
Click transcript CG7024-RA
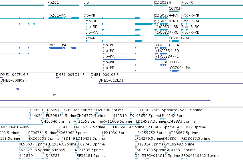179,38
